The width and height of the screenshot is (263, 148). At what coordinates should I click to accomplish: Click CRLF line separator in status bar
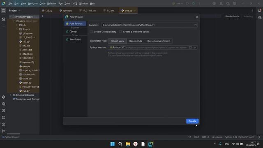(196, 137)
